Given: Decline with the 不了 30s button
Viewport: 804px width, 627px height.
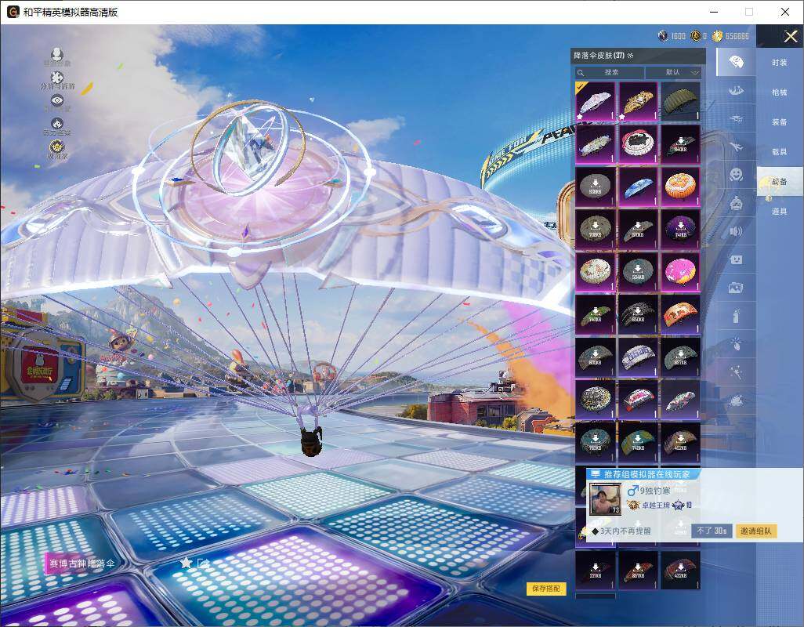Looking at the screenshot, I should point(712,531).
